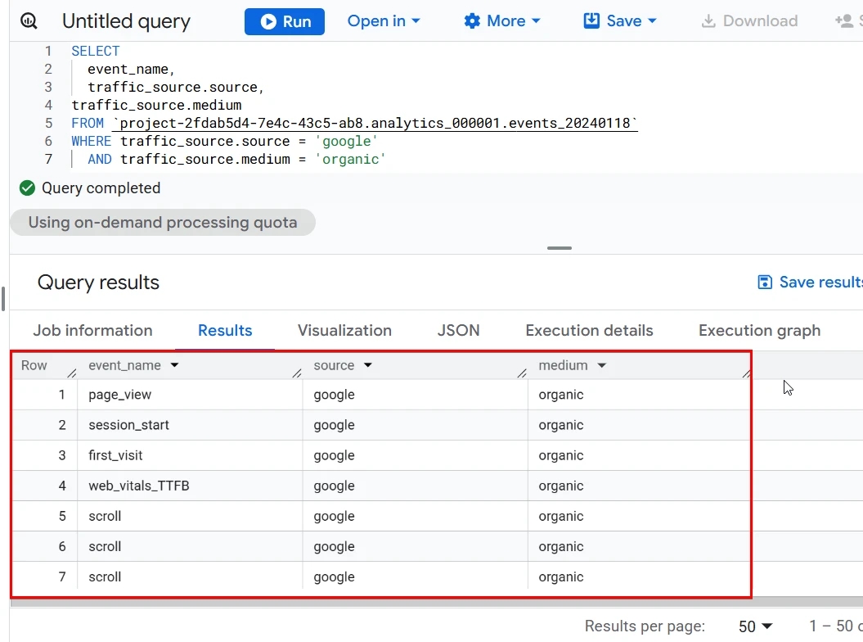Click the table name in the FROM clause
Viewport: 863px width, 642px height.
click(375, 123)
